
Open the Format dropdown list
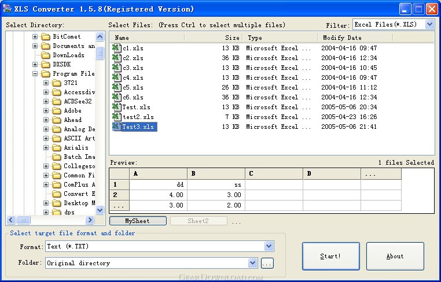[269, 247]
